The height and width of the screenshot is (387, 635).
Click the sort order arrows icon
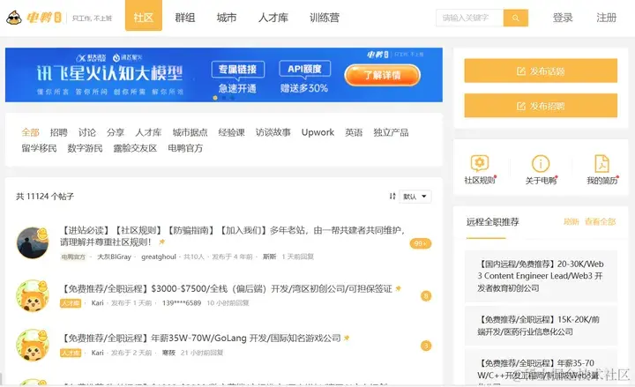pyautogui.click(x=392, y=197)
